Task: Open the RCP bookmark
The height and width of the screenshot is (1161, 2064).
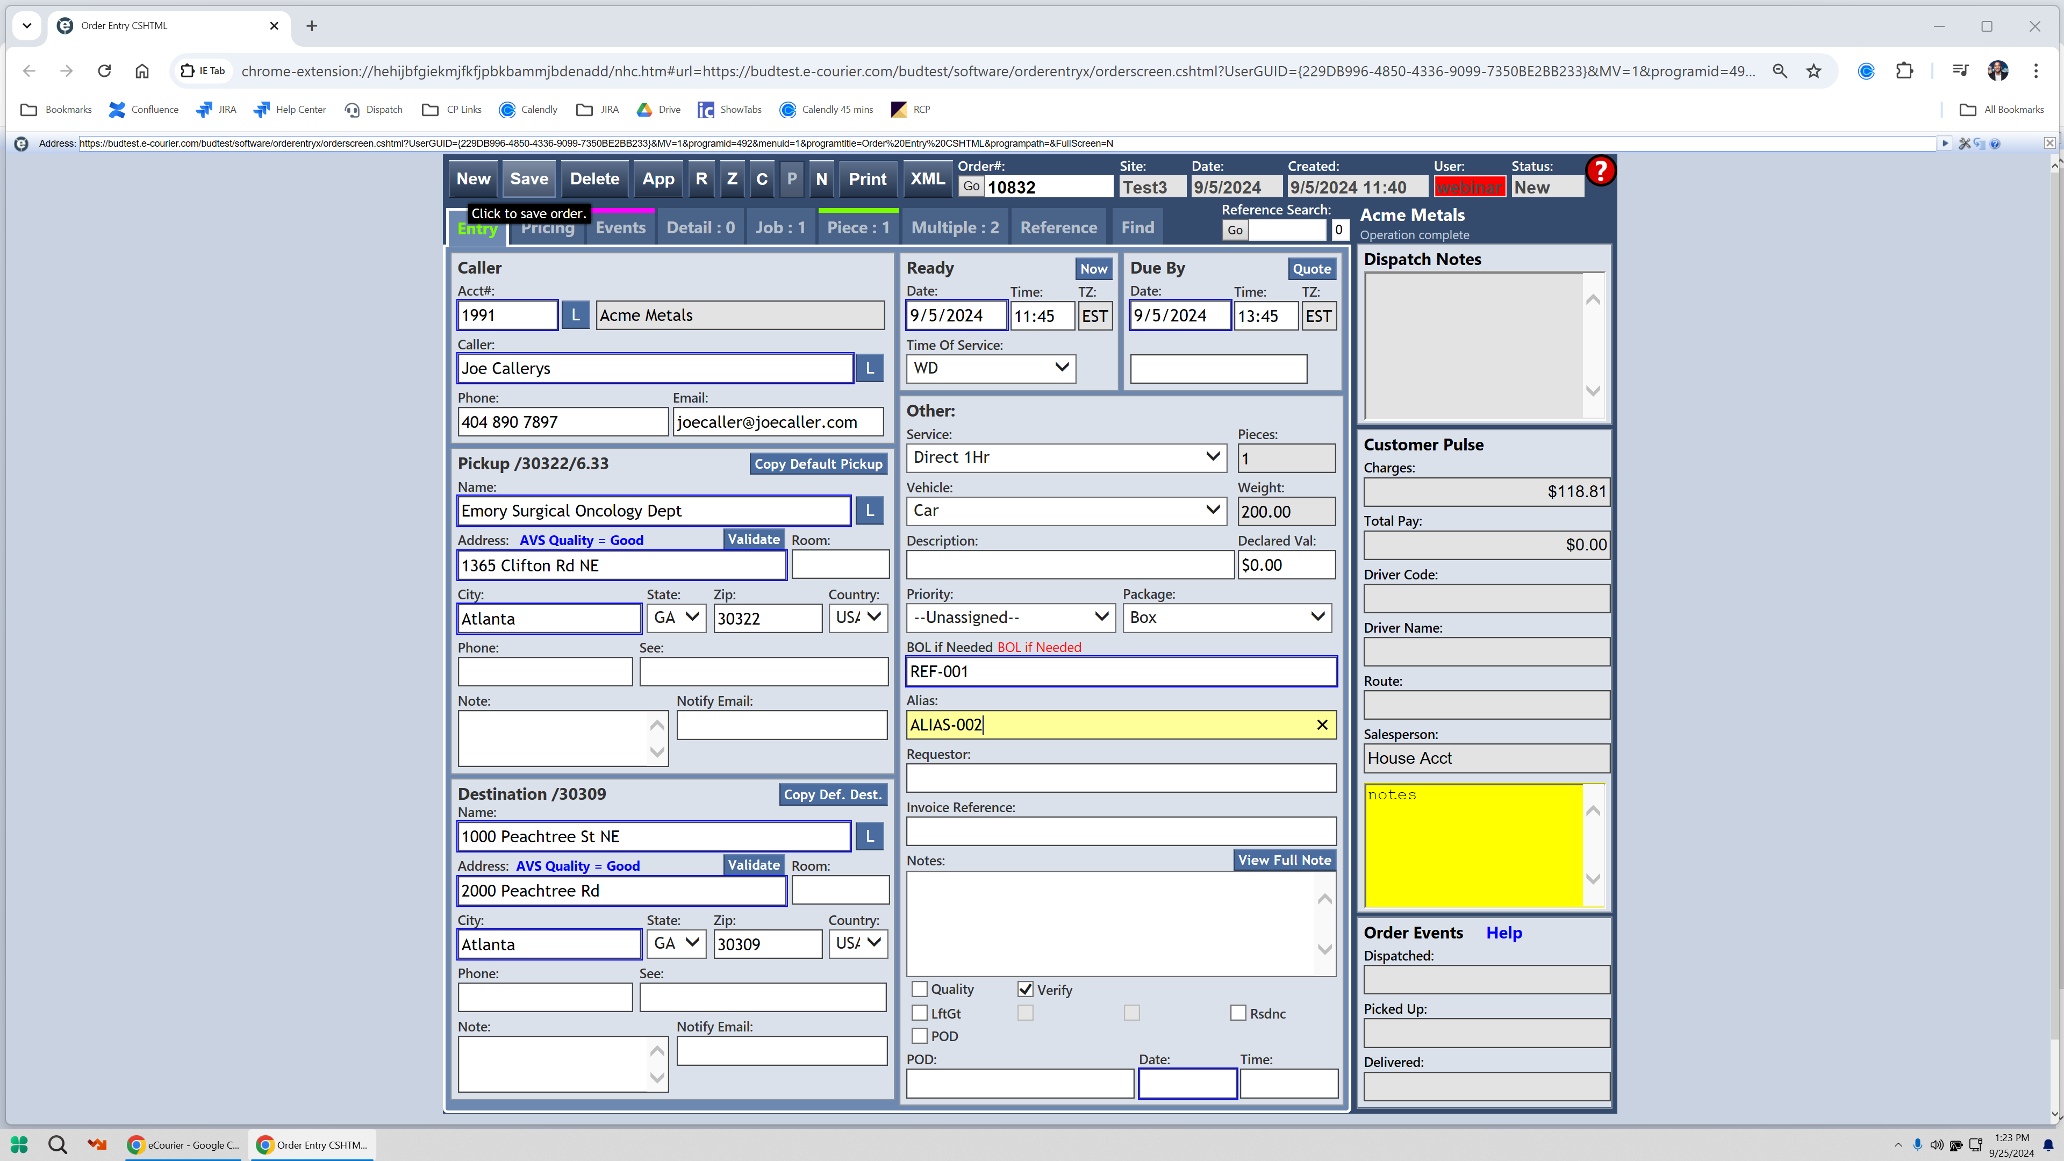Action: 911,110
